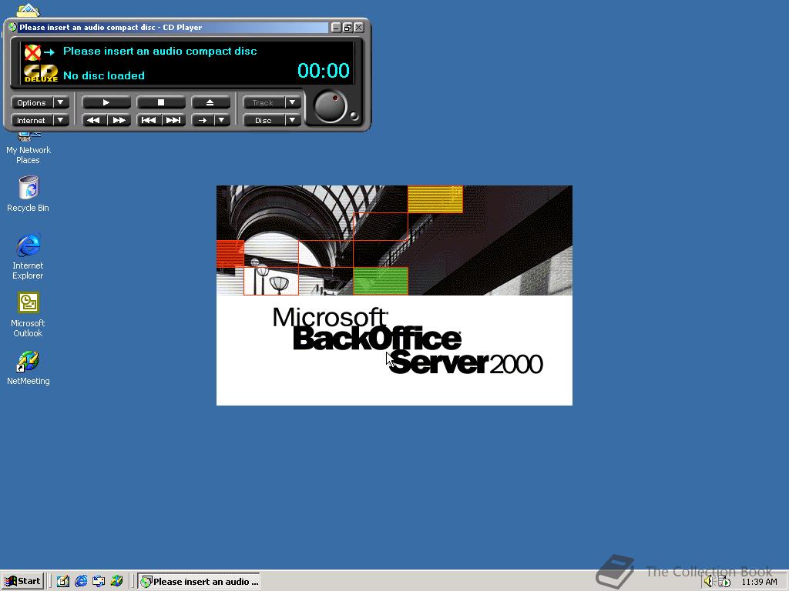Click the "No disc loaded" text

click(x=104, y=75)
